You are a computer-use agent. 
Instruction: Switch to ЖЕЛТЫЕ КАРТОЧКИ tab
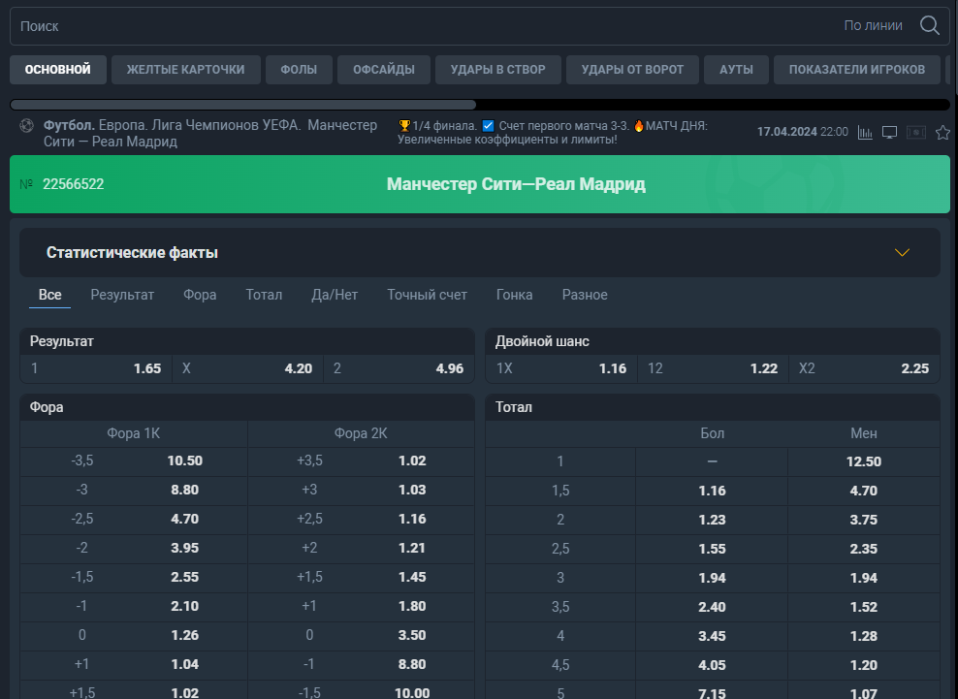(x=186, y=70)
